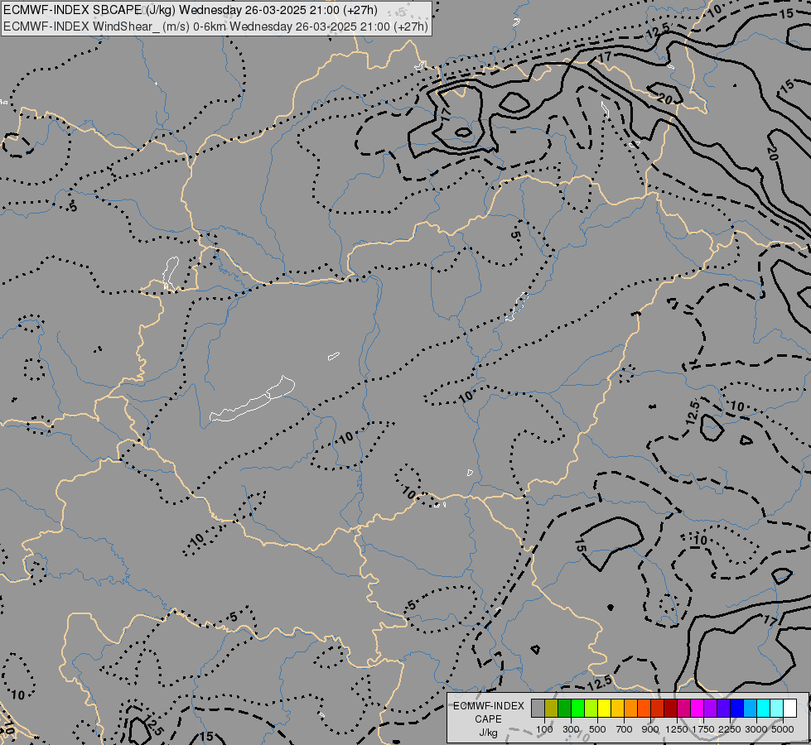This screenshot has height=745, width=811.
Task: Click the 2250 legend value label
Action: pos(730,729)
